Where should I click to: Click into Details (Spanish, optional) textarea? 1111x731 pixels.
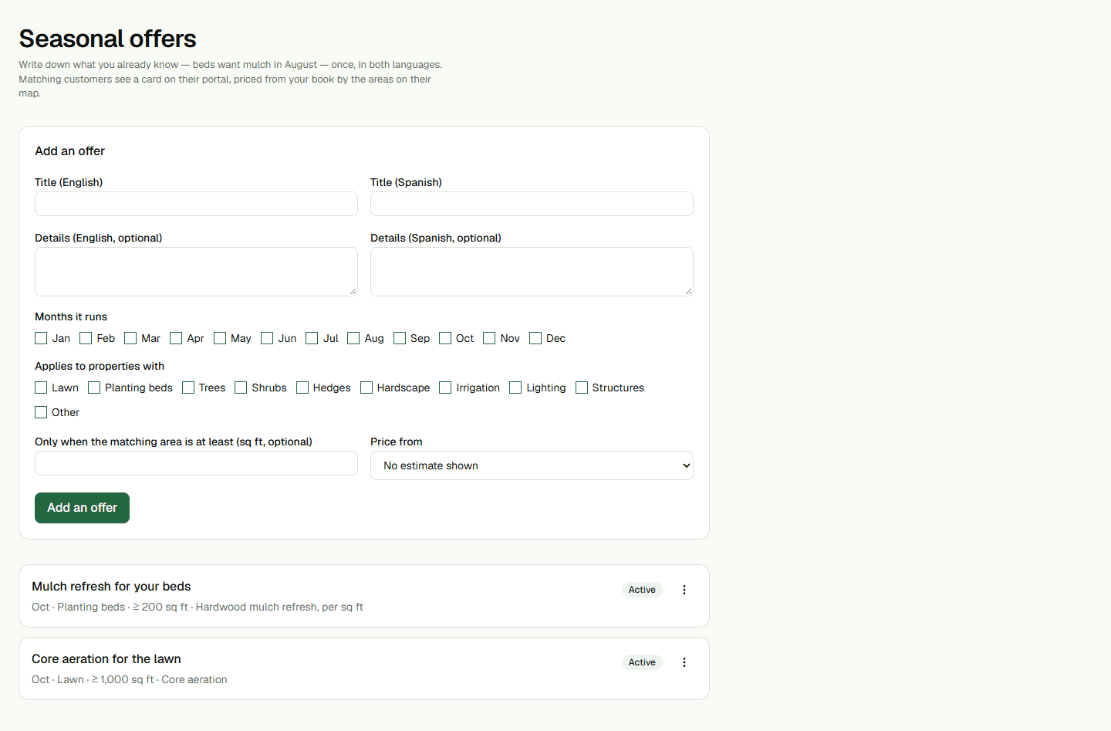pos(532,272)
